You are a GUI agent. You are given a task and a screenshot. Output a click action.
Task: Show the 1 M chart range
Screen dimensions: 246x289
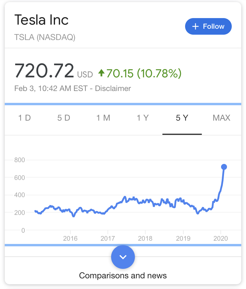(103, 118)
